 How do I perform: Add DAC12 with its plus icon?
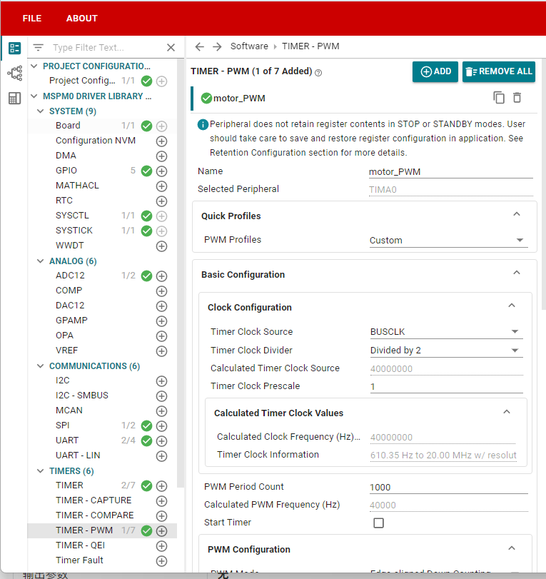point(161,306)
